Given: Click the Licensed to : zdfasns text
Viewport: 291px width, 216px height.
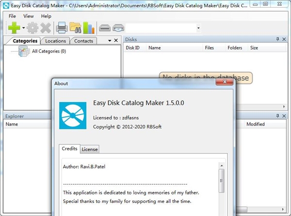Looking at the screenshot, I should pyautogui.click(x=116, y=118).
